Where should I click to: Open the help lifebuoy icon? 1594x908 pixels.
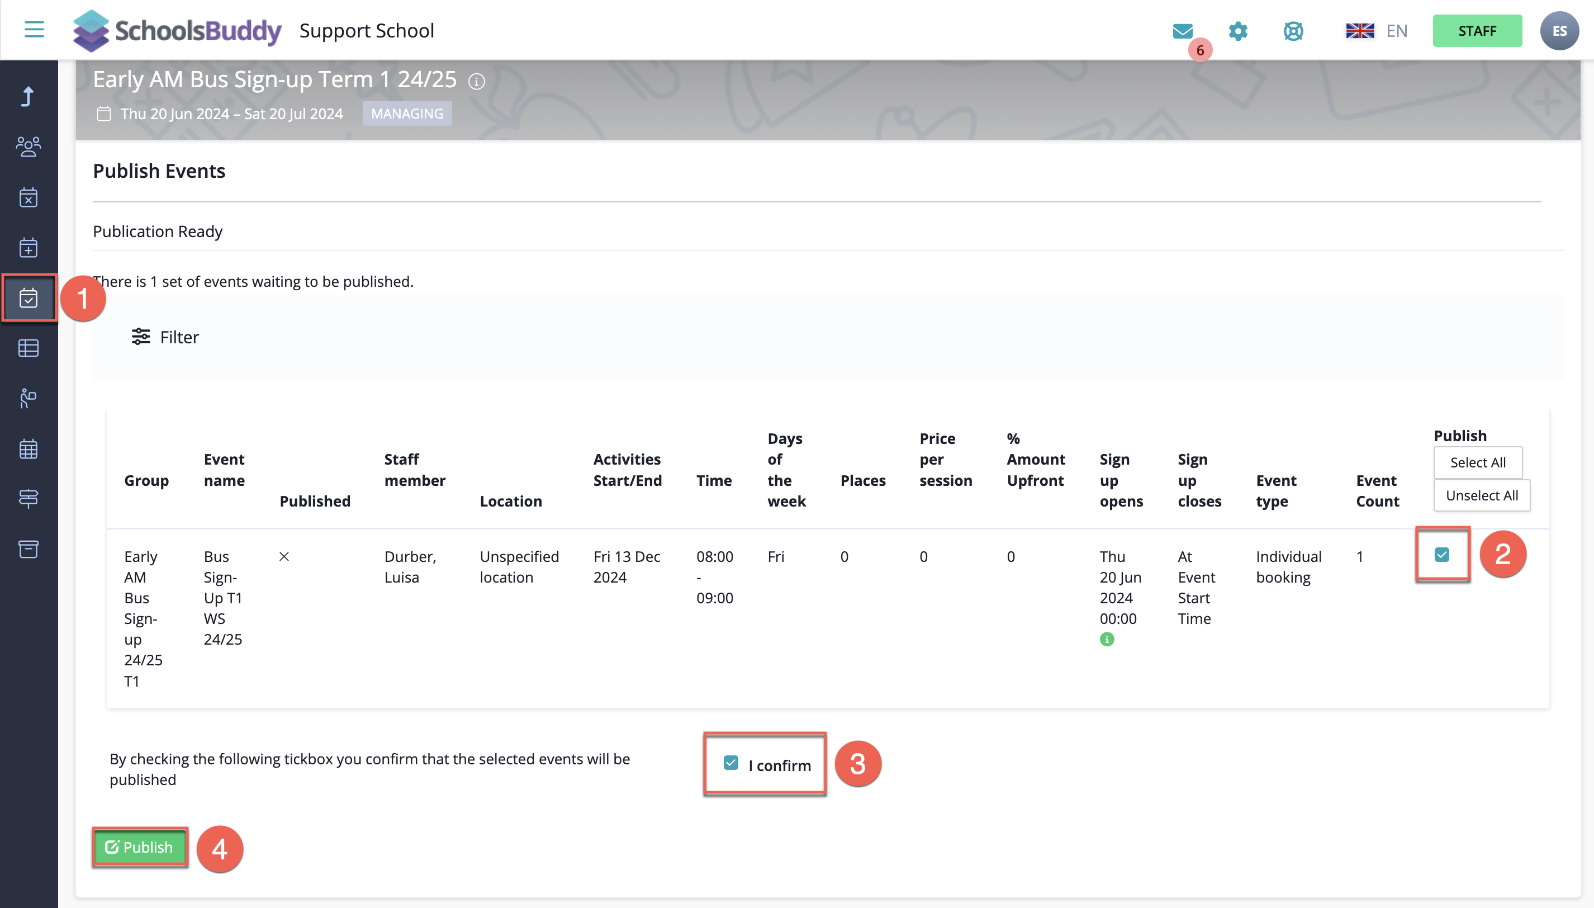coord(1293,31)
